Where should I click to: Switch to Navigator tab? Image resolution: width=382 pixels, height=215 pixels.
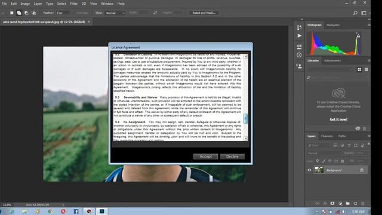click(x=333, y=25)
